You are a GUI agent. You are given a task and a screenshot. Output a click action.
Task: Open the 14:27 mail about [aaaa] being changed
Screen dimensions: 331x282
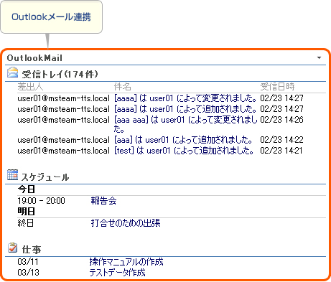185,98
